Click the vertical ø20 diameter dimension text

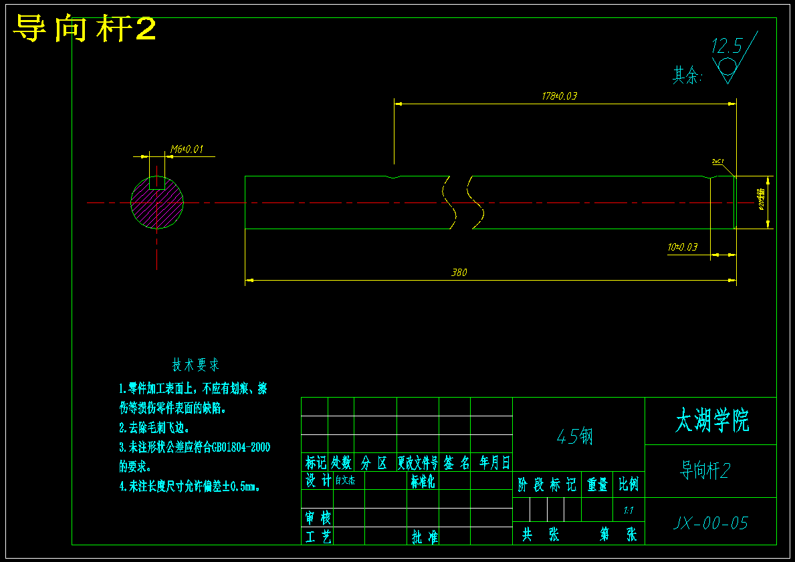point(760,200)
